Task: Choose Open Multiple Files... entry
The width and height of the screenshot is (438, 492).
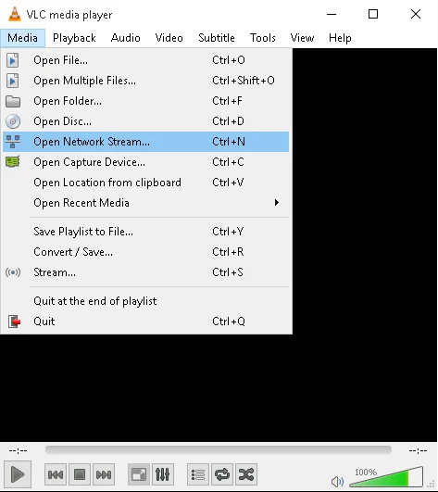Action: click(145, 81)
